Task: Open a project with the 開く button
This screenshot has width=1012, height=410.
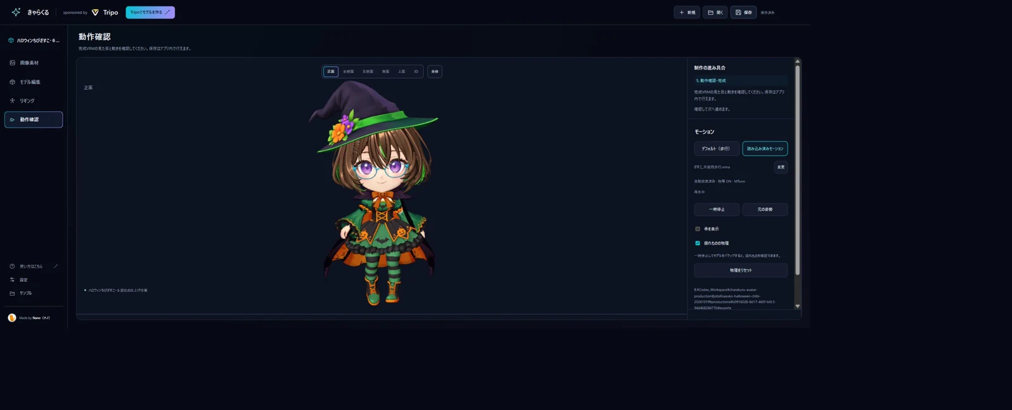Action: click(x=715, y=12)
